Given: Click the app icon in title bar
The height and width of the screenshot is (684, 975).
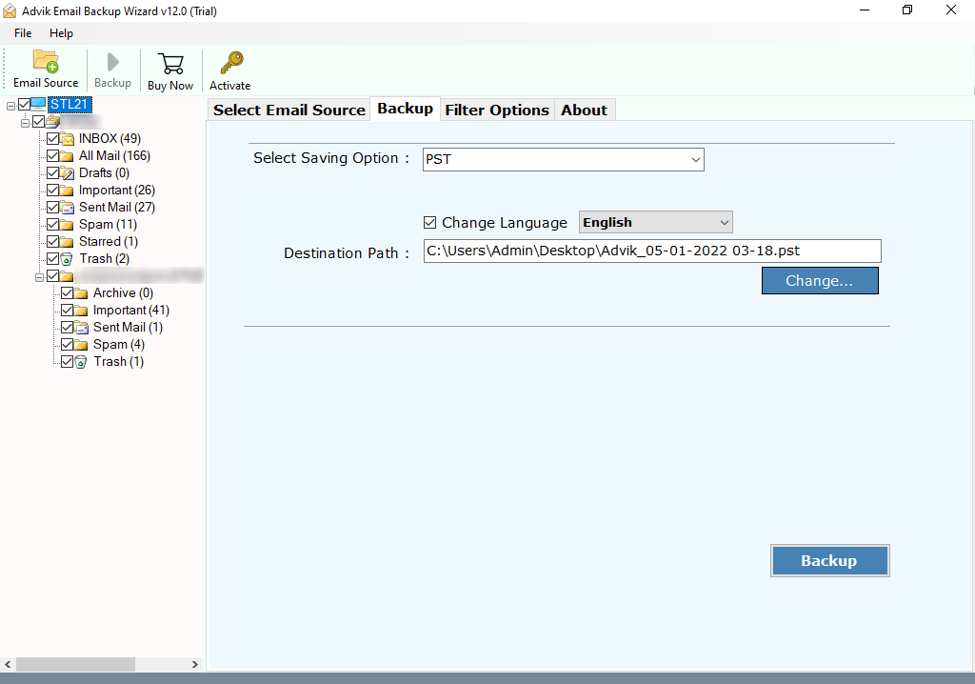Looking at the screenshot, I should 10,10.
